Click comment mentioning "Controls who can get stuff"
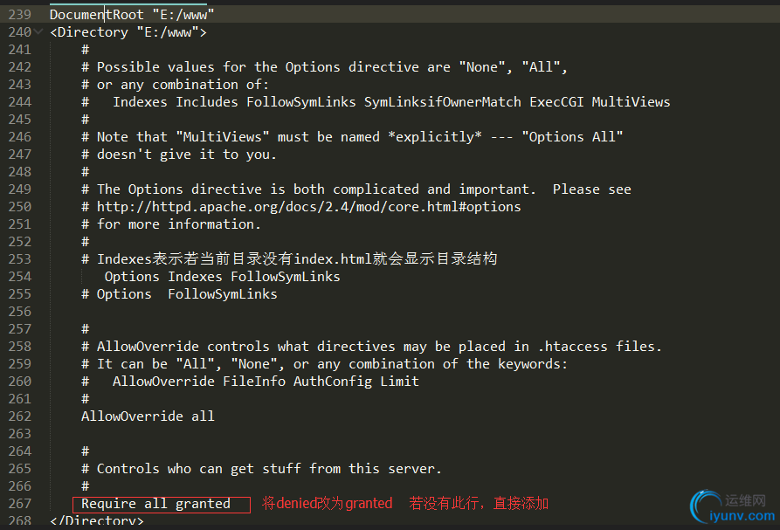 [x=261, y=469]
